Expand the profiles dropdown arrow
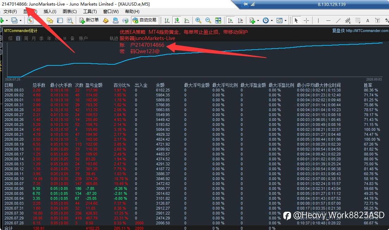389x230 pixels. point(20,20)
